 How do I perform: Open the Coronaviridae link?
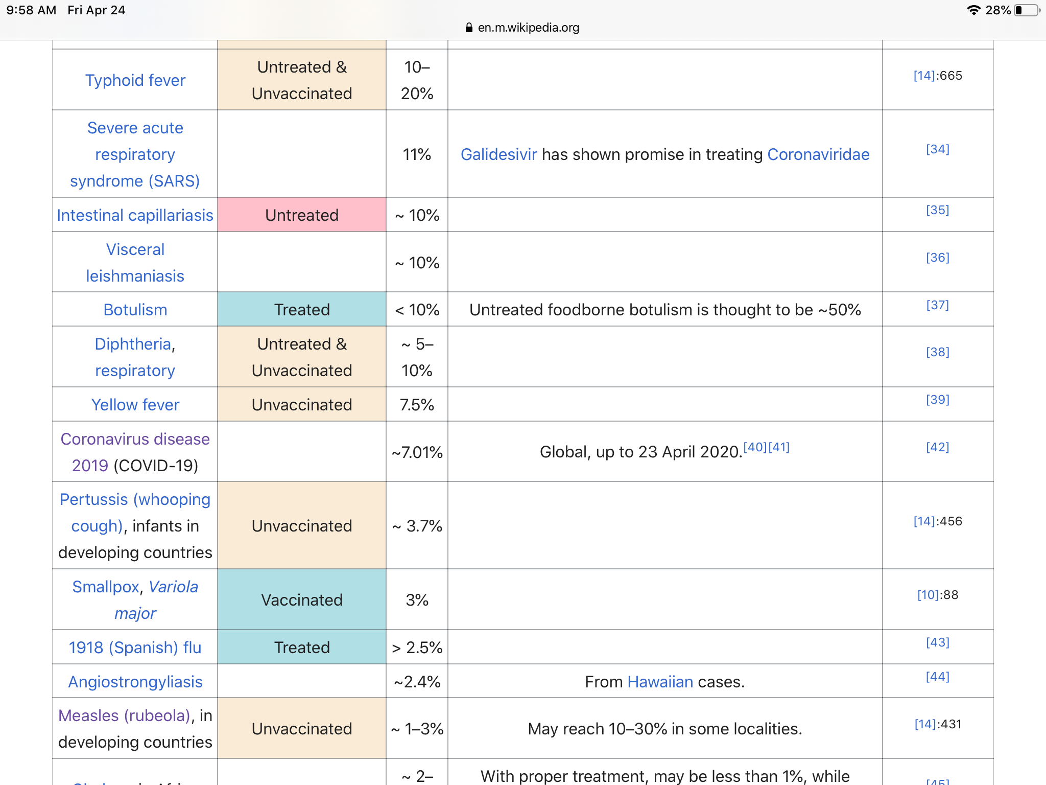818,154
